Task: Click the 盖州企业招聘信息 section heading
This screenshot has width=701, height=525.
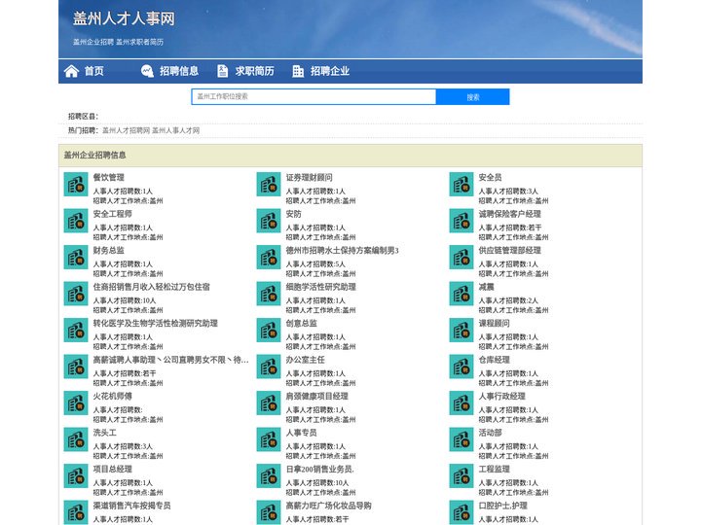Action: [x=94, y=155]
